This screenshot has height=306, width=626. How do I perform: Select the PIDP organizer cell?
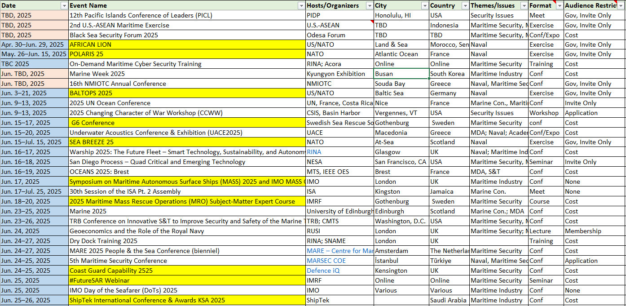pyautogui.click(x=340, y=15)
